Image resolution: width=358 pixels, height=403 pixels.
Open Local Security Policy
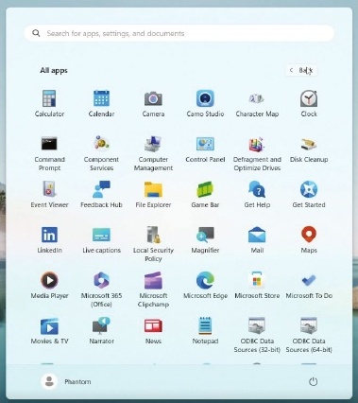pyautogui.click(x=153, y=244)
